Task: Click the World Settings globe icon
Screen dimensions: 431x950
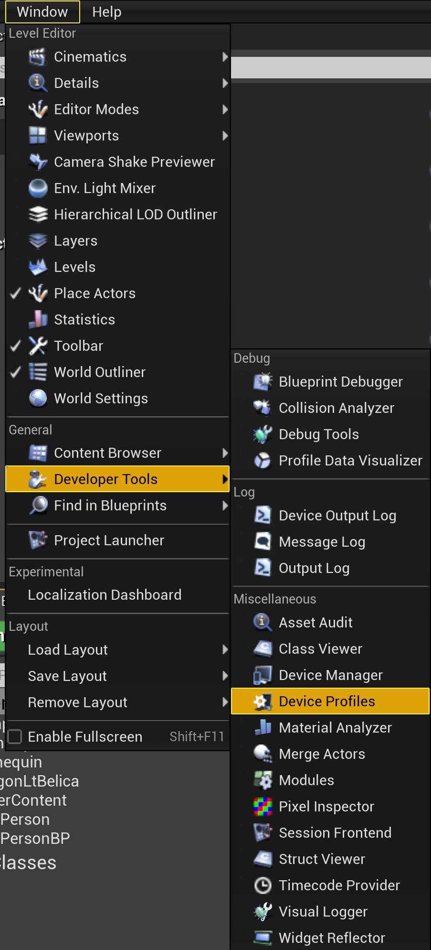Action: [x=38, y=399]
